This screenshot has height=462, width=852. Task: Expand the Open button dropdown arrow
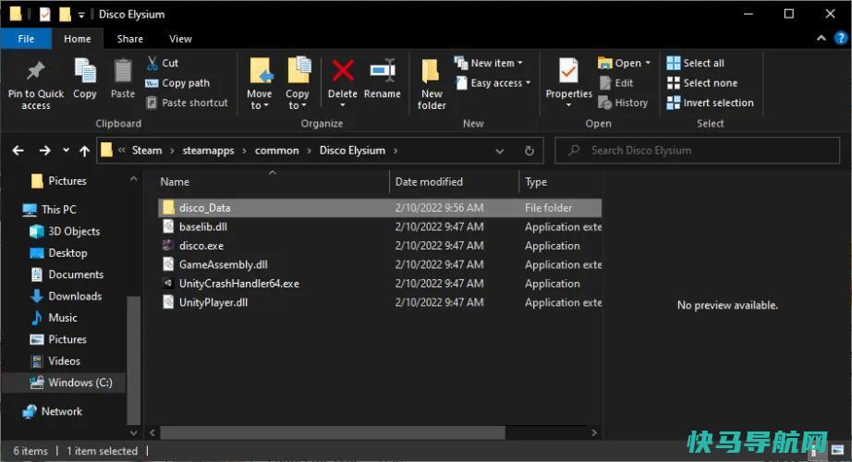tap(648, 63)
